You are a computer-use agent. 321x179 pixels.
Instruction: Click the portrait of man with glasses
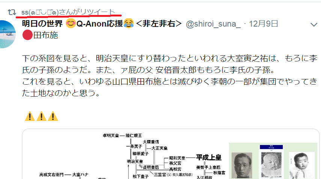(242, 165)
